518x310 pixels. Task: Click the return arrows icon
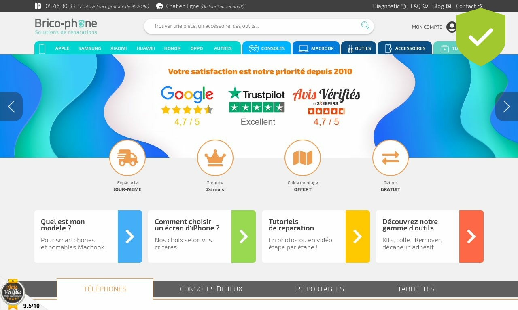click(391, 158)
